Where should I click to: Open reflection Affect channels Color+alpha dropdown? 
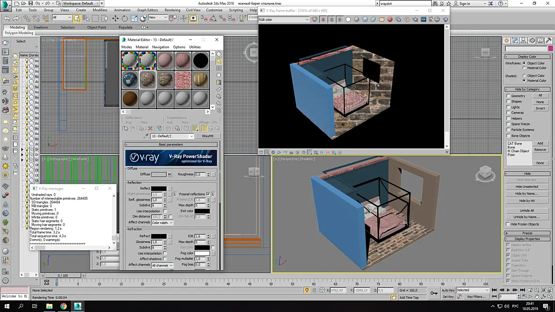[x=162, y=223]
